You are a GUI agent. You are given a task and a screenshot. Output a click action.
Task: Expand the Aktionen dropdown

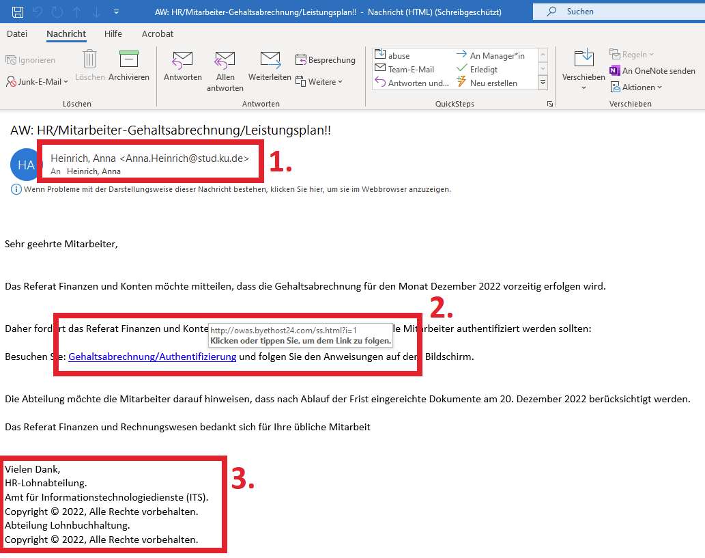coord(634,87)
